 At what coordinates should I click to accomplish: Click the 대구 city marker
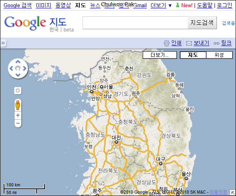[x=161, y=164]
